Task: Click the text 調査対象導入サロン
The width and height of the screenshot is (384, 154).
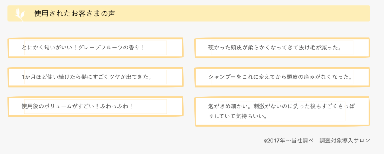Action: click(345, 141)
